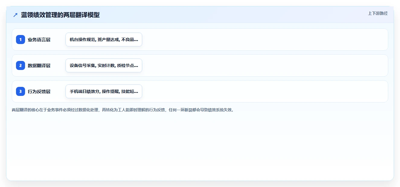Select the 数据翻译层 label

(x=39, y=65)
